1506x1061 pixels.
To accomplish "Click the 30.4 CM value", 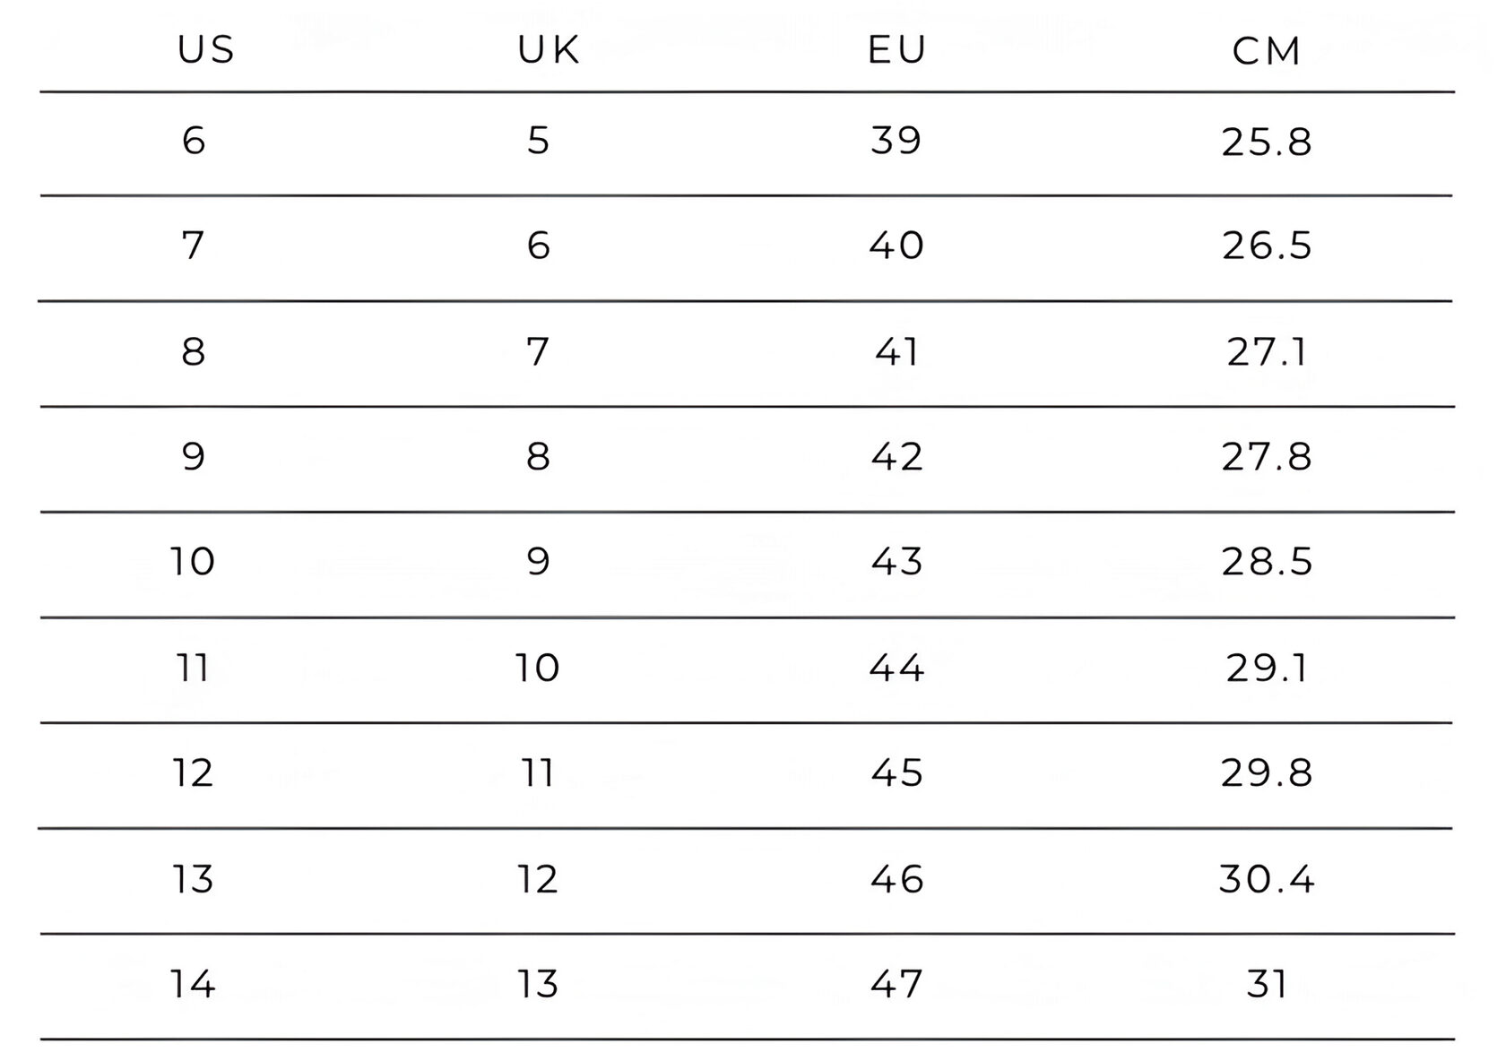I will (x=1266, y=879).
